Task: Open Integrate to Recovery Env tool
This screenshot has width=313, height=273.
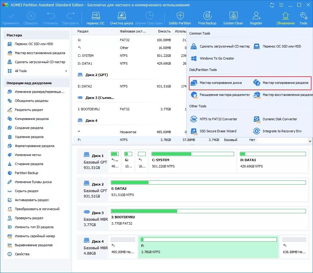Action: [x=277, y=131]
